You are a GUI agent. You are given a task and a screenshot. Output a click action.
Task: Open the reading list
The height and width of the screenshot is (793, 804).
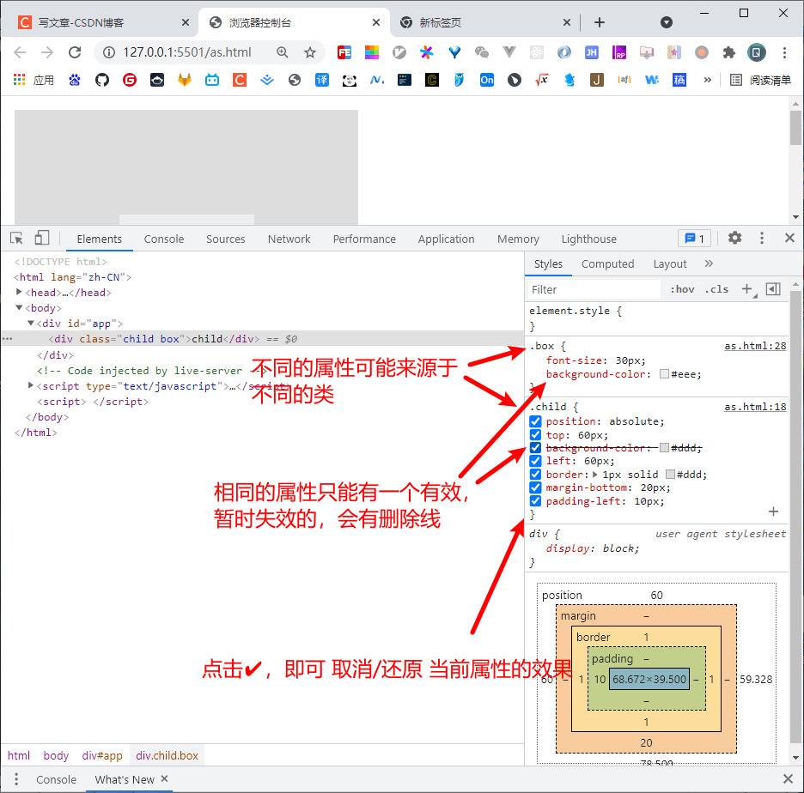760,80
